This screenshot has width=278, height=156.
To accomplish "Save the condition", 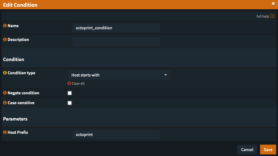I will click(x=268, y=150).
